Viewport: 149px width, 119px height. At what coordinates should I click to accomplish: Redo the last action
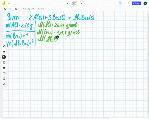[x=10, y=9]
